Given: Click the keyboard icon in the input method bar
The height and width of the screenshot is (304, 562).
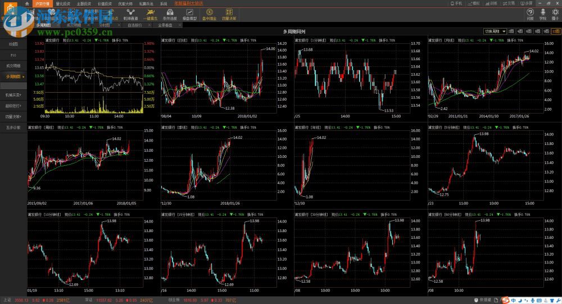Looking at the screenshot, I should 539,301.
